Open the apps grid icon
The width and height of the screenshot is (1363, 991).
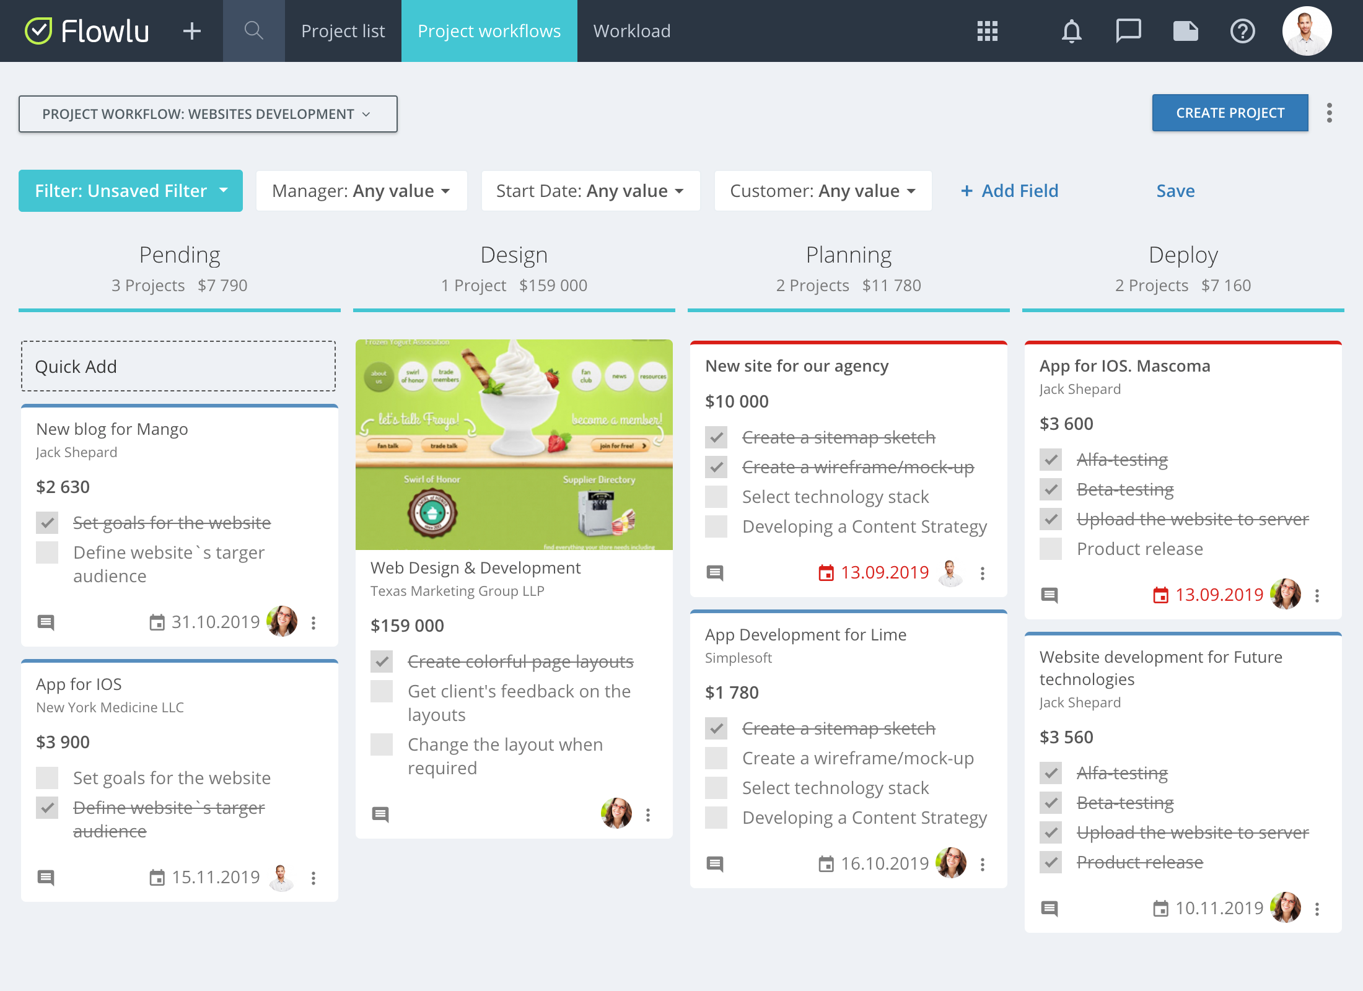tap(987, 31)
